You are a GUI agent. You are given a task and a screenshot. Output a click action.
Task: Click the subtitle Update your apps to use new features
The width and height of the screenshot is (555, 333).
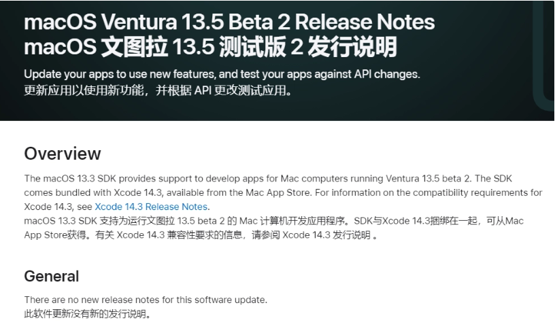tap(120, 74)
